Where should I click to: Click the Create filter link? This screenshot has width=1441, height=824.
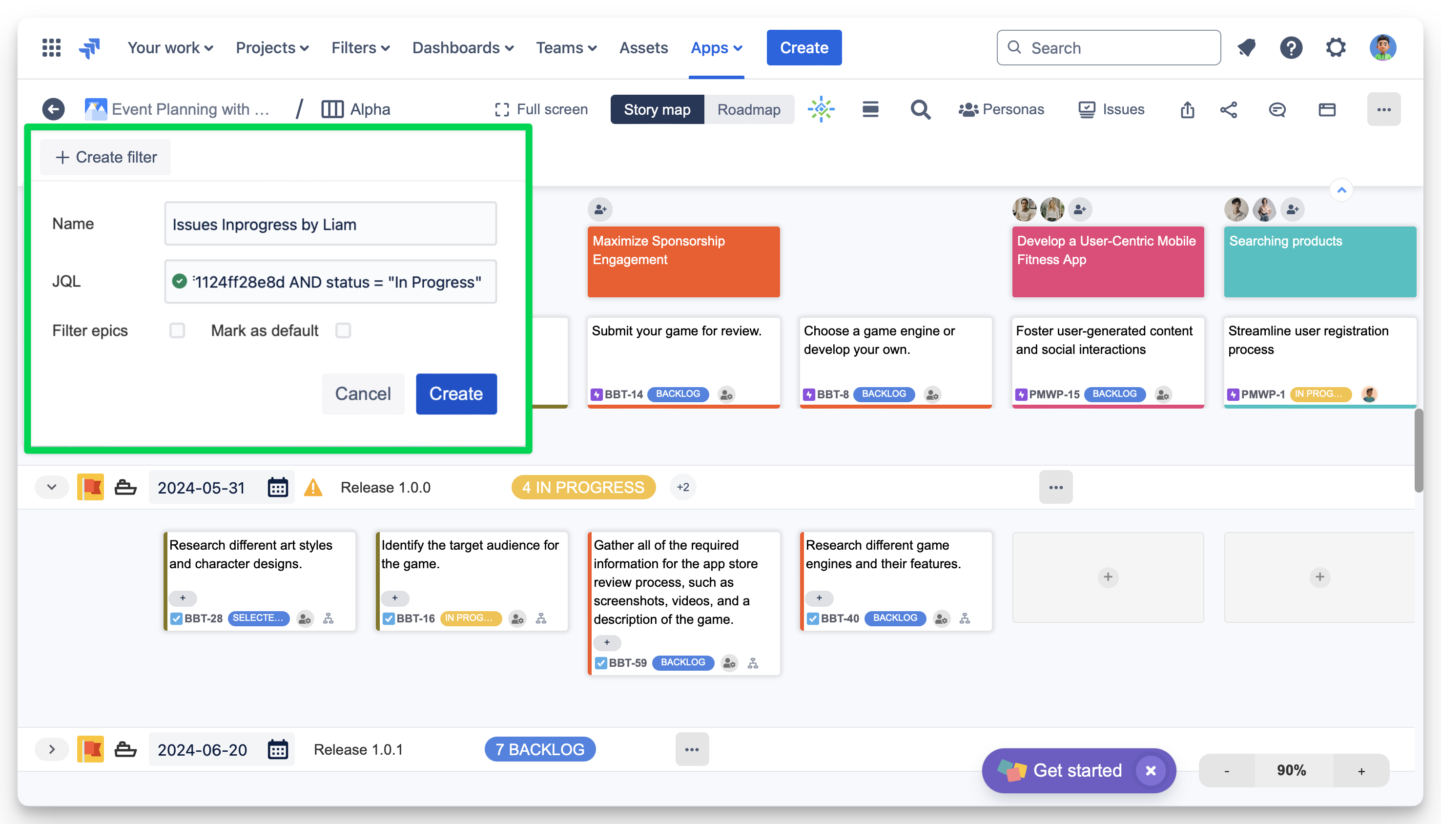point(105,157)
